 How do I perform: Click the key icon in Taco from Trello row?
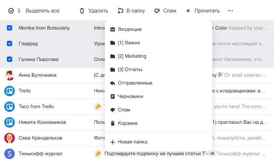[x=98, y=107]
